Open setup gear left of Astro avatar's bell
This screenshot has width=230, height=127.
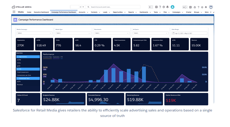pyautogui.click(x=202, y=7)
